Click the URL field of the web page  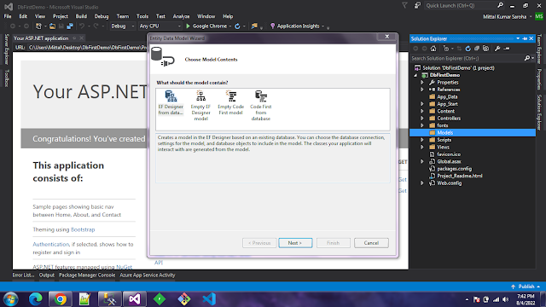coord(88,48)
